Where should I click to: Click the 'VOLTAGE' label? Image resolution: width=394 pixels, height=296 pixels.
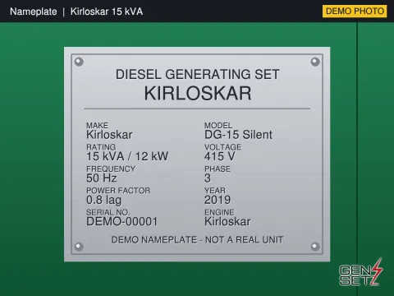(x=223, y=147)
